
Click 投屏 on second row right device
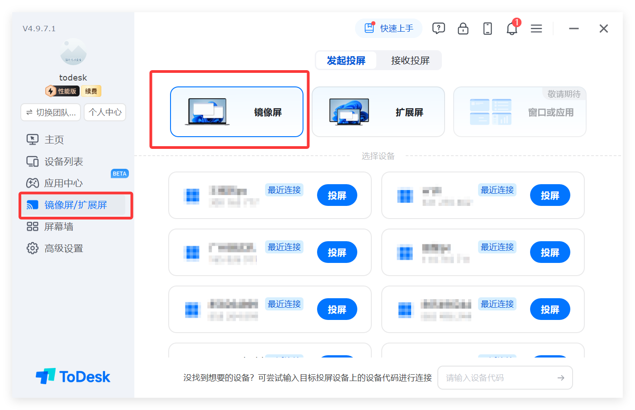tap(550, 252)
